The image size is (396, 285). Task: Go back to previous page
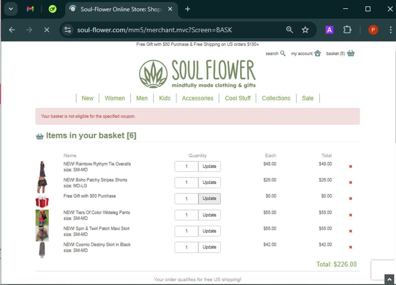point(12,30)
